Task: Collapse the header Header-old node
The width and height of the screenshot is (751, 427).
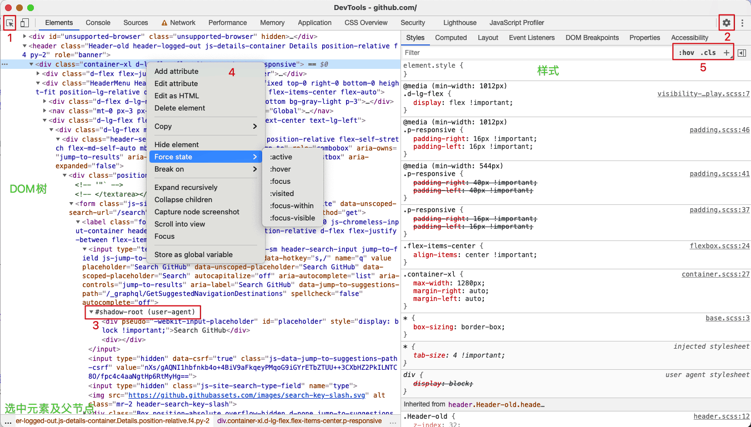Action: coord(24,46)
